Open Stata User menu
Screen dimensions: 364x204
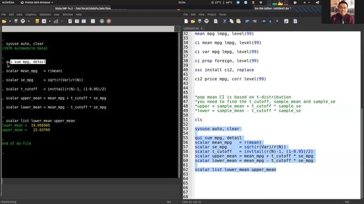click(57, 15)
